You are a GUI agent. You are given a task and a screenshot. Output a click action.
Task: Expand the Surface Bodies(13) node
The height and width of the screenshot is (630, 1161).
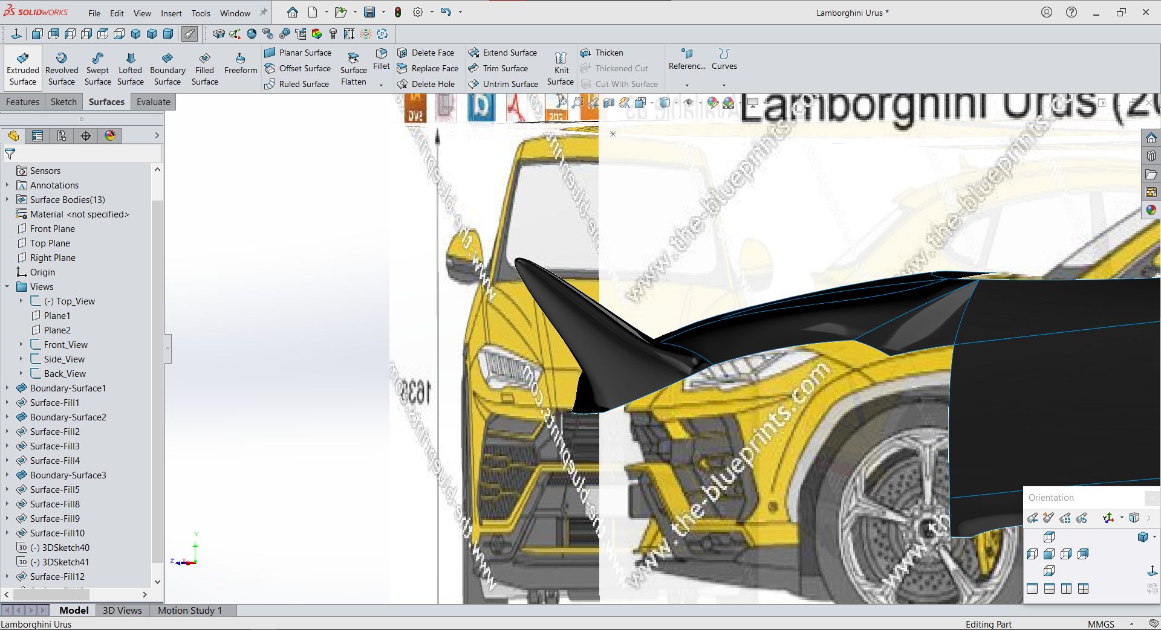tap(6, 199)
